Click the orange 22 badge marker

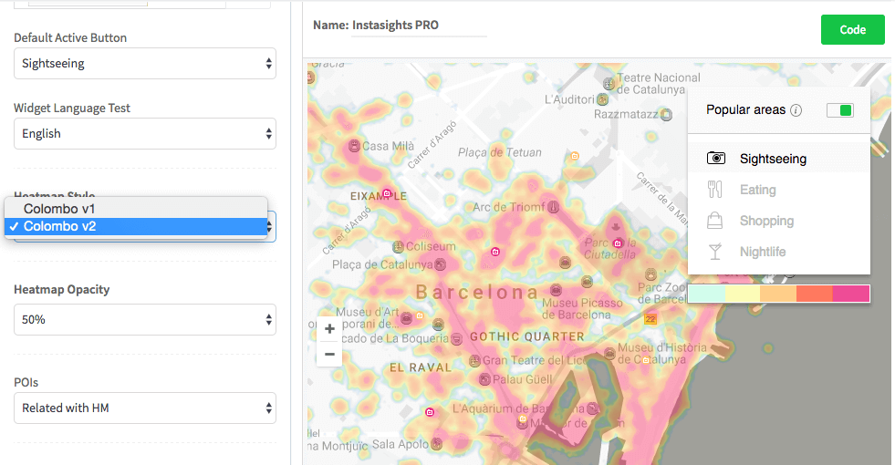click(x=650, y=319)
